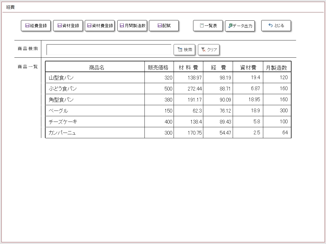Click material cost cell 170.75
The image size is (326, 244).
[x=189, y=133]
